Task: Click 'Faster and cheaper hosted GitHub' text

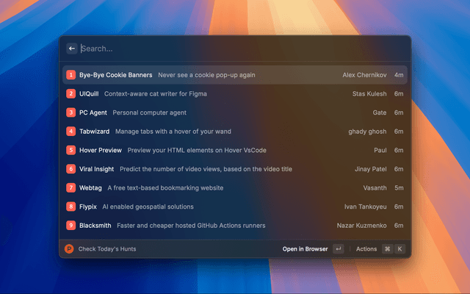Action: 191,226
